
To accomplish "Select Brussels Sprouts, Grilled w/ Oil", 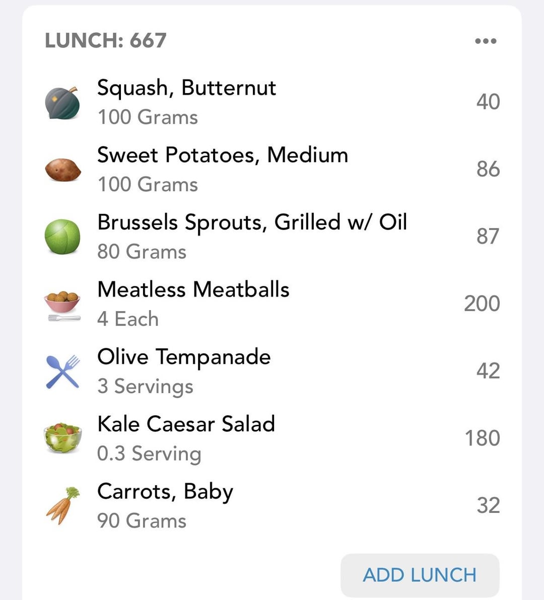I will (x=252, y=222).
